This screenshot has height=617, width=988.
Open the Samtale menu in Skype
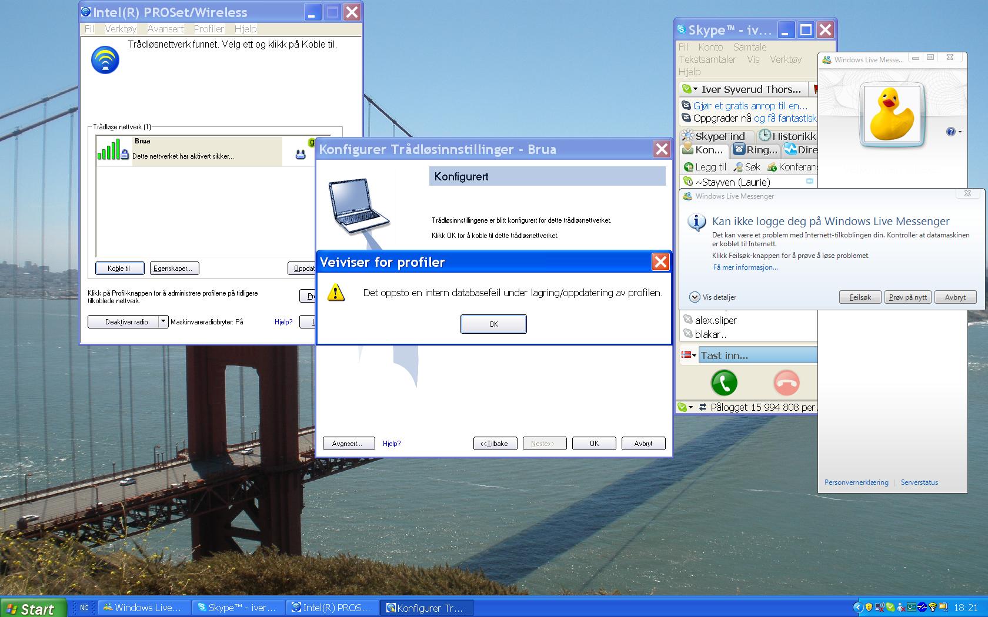pyautogui.click(x=750, y=47)
